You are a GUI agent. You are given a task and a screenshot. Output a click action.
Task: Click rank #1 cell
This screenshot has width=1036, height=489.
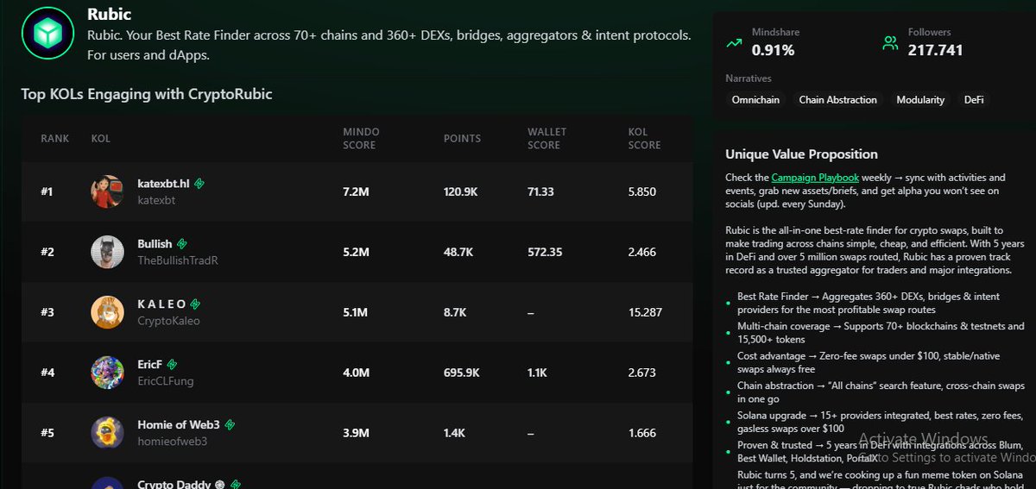click(47, 191)
